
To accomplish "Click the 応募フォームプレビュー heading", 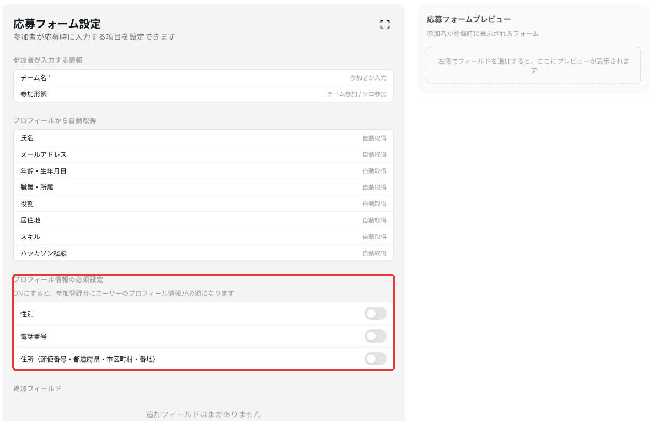I will pyautogui.click(x=468, y=19).
